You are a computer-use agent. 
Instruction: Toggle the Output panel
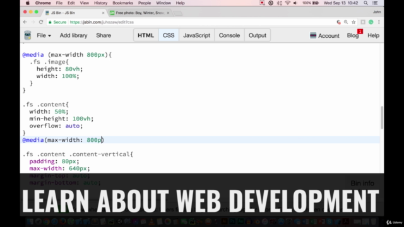click(x=257, y=35)
